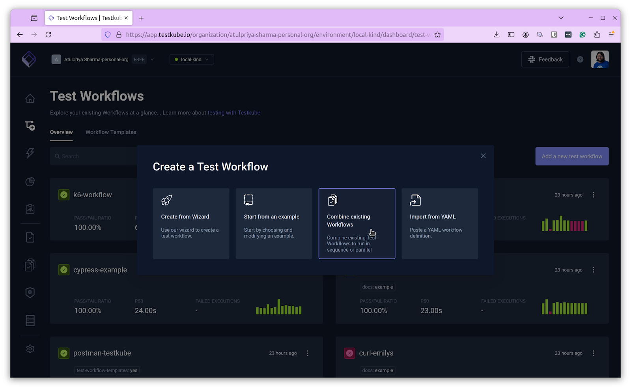
Task: Open the server Sources sidebar icon
Action: pyautogui.click(x=30, y=320)
